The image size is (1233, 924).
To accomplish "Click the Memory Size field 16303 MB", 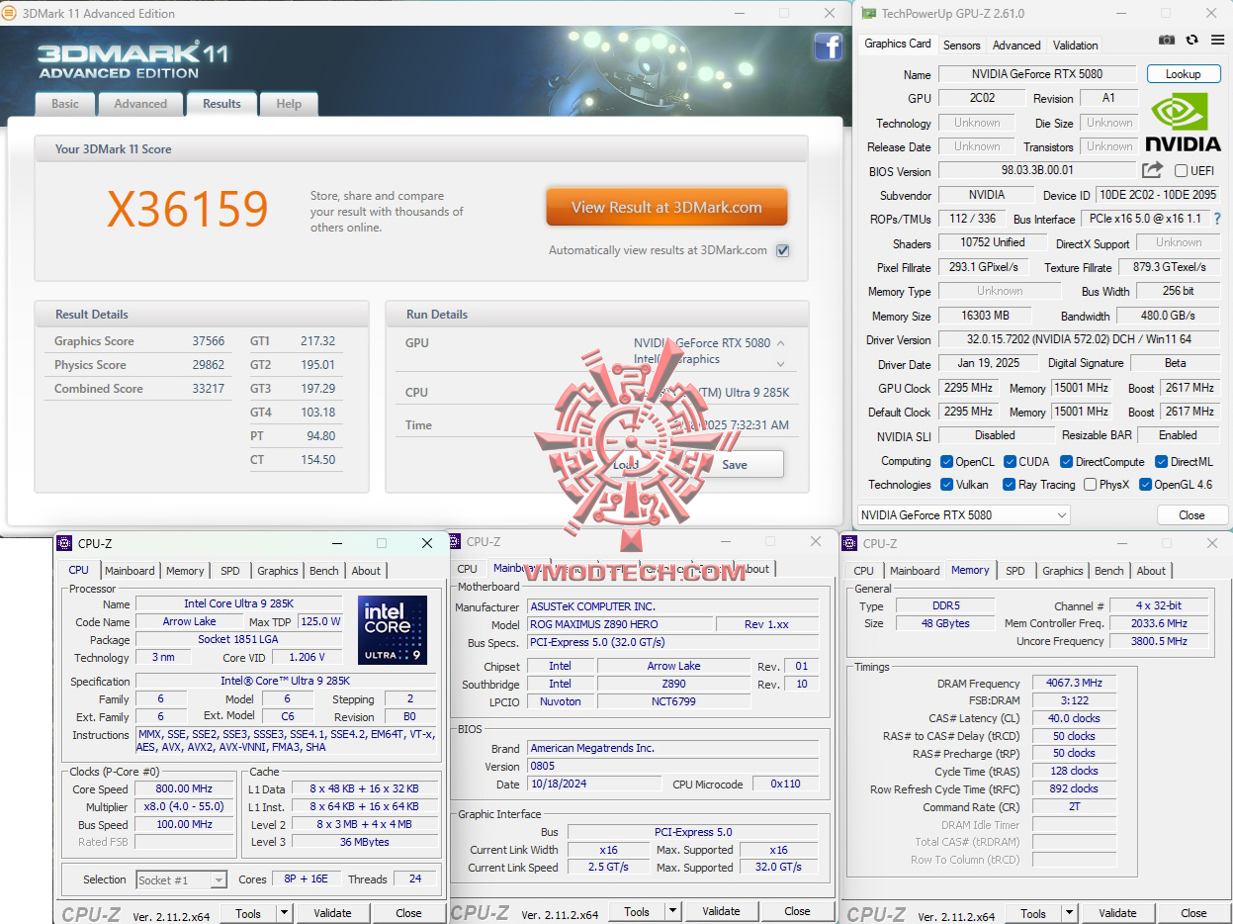I will tap(983, 316).
